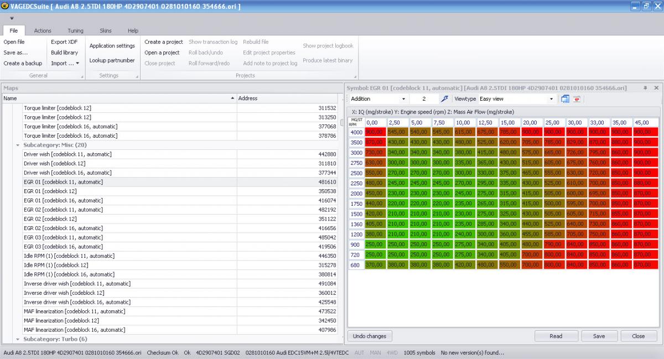This screenshot has width=664, height=359.
Task: Click the Read button
Action: pyautogui.click(x=556, y=336)
